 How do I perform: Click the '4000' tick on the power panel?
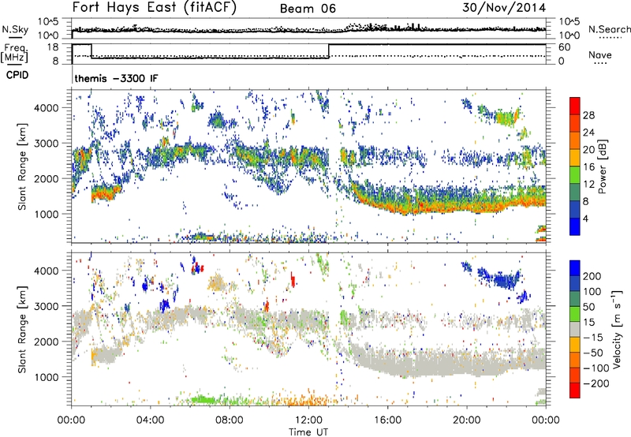(46, 108)
